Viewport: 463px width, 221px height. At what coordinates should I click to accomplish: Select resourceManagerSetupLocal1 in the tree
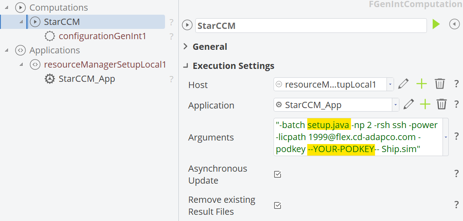point(105,64)
